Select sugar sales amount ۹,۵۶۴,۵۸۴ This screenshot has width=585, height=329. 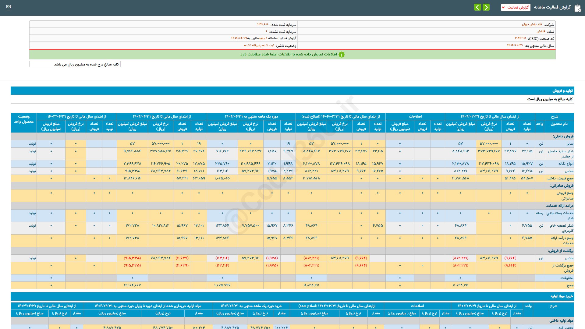tap(132, 151)
